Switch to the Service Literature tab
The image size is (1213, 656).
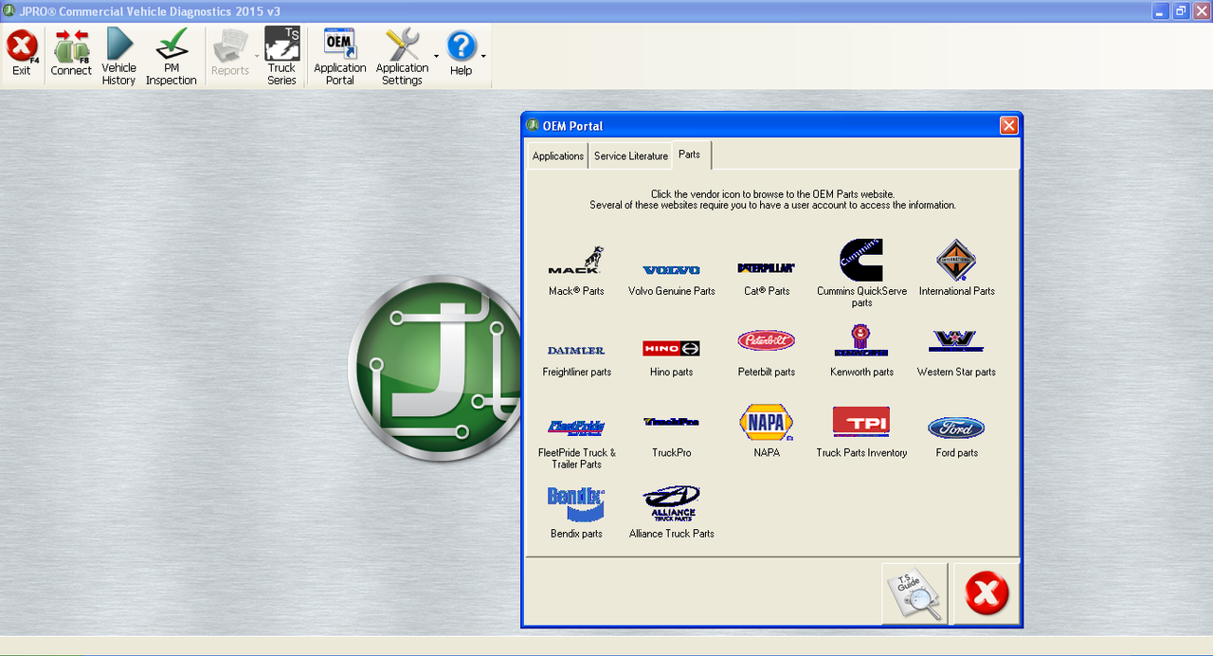click(x=631, y=156)
